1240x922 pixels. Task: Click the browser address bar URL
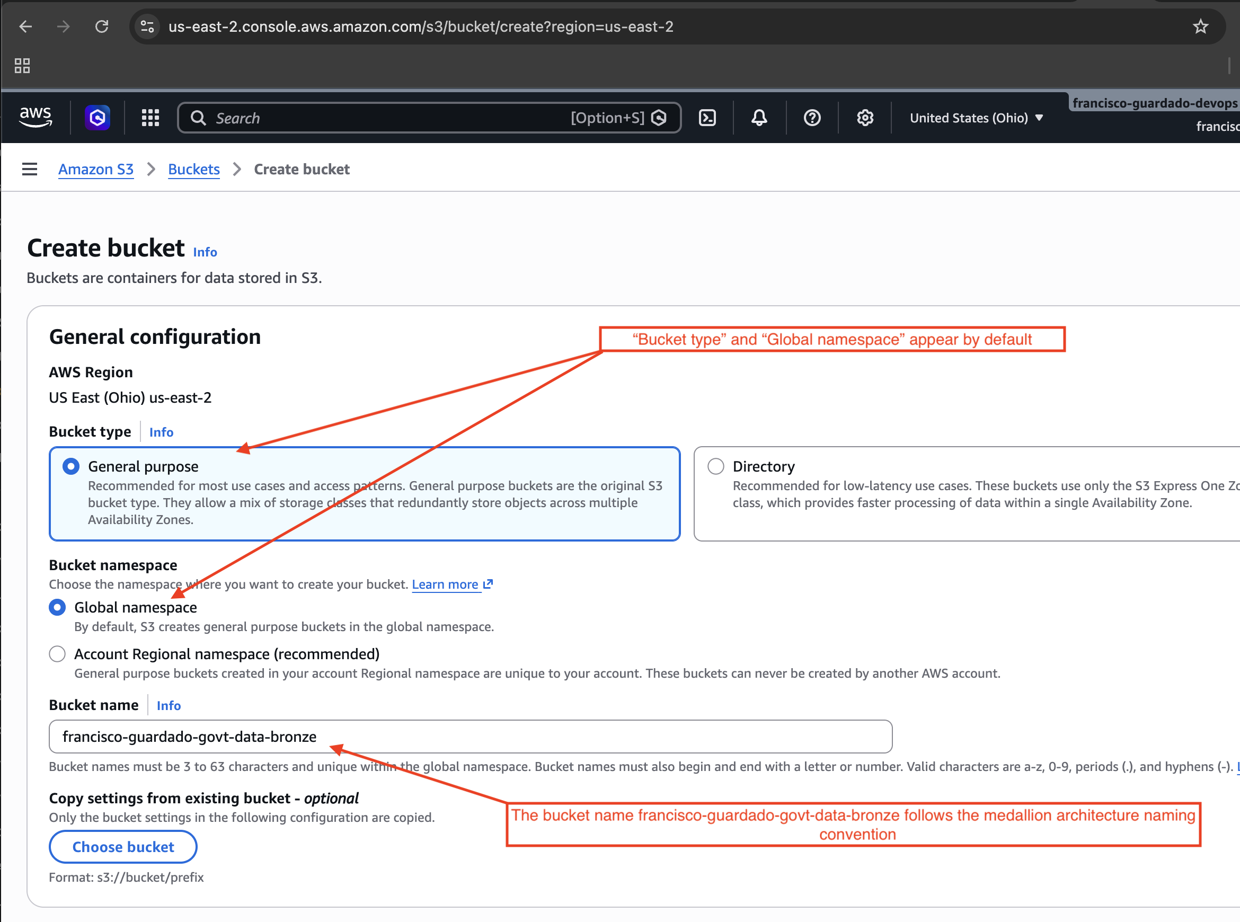click(421, 26)
